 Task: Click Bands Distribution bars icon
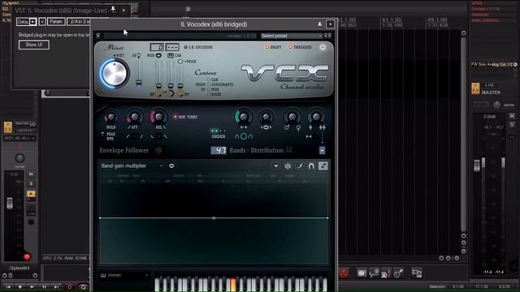(289, 150)
